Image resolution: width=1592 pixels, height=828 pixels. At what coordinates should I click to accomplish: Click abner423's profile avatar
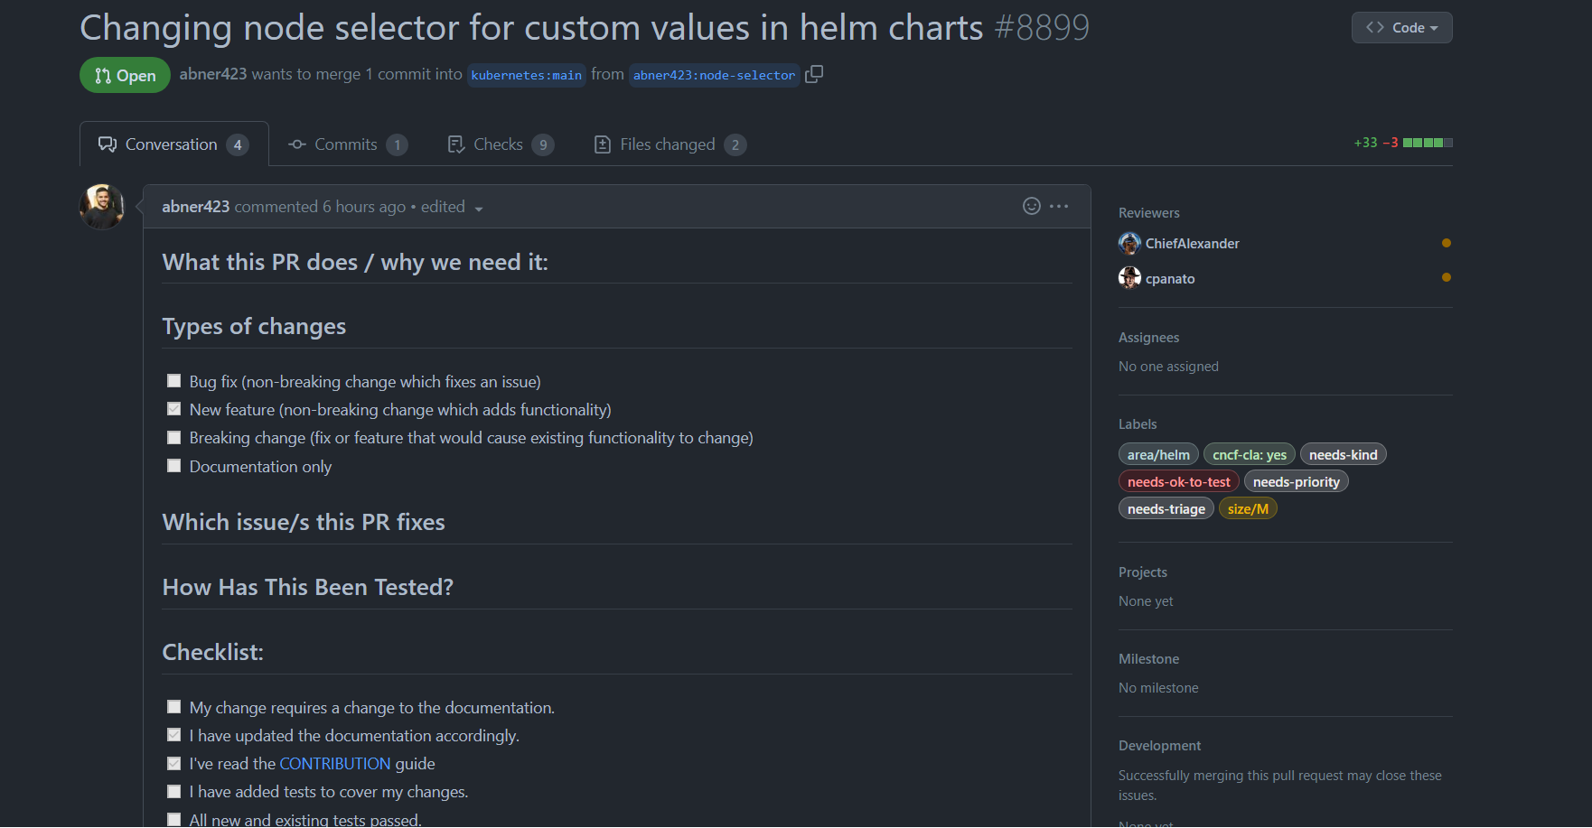click(102, 207)
